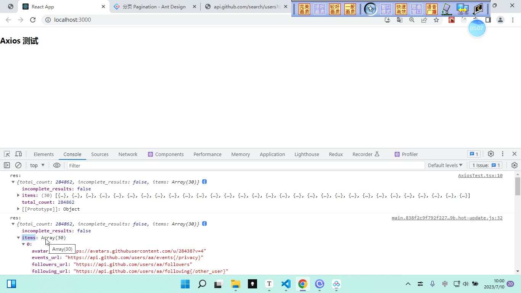Screen dimensions: 521x293
Task: Click the browser reload button
Action: [33, 20]
